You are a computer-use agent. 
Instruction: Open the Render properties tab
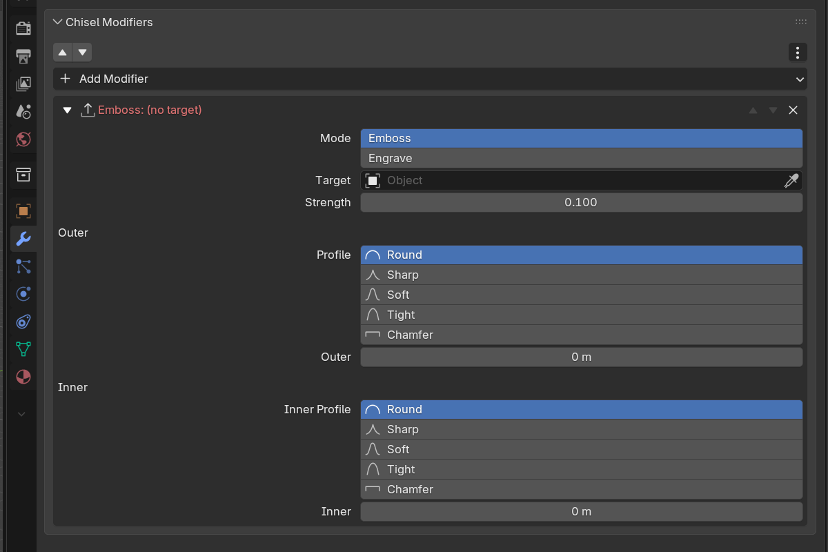click(x=23, y=28)
